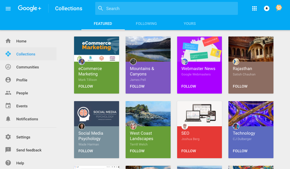Click into the Search field
This screenshot has width=290, height=169.
point(167,8)
